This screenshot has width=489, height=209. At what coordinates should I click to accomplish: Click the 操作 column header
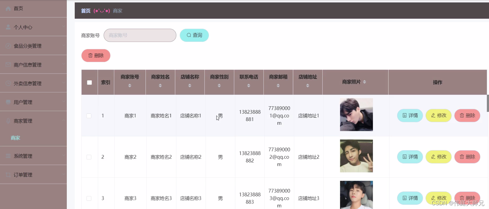(438, 82)
